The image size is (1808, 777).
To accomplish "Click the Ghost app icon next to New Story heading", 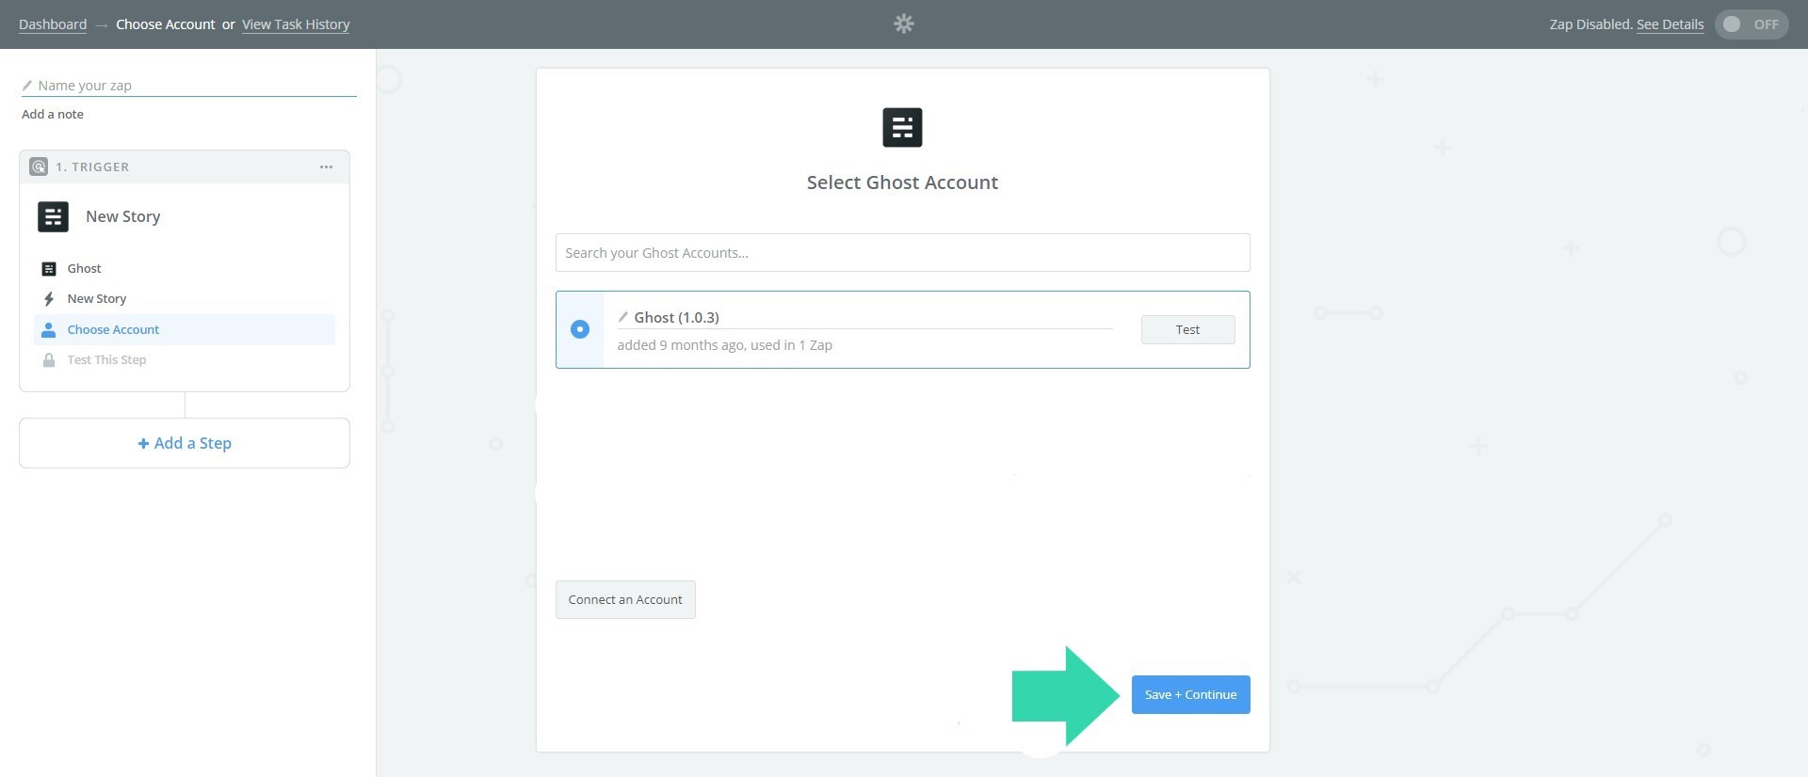I will (53, 216).
